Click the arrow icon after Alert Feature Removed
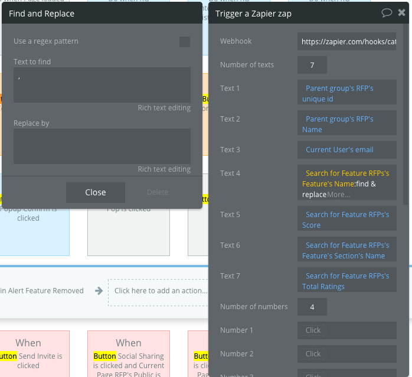 (99, 290)
